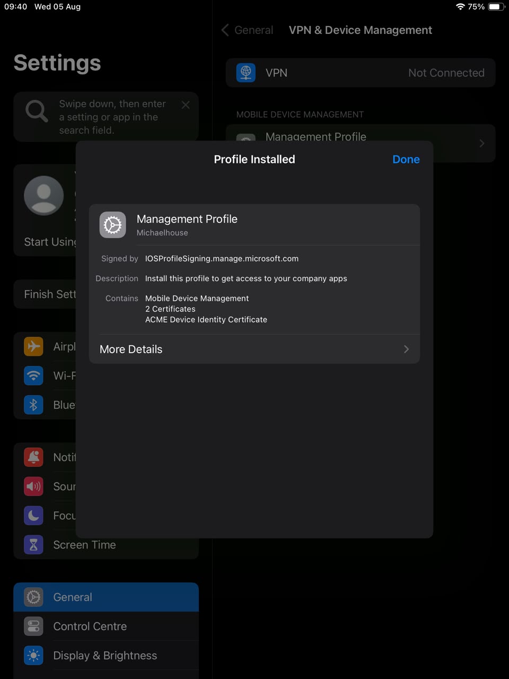The height and width of the screenshot is (679, 509).
Task: Expand Management Profile chevron behind dialog
Action: (481, 143)
